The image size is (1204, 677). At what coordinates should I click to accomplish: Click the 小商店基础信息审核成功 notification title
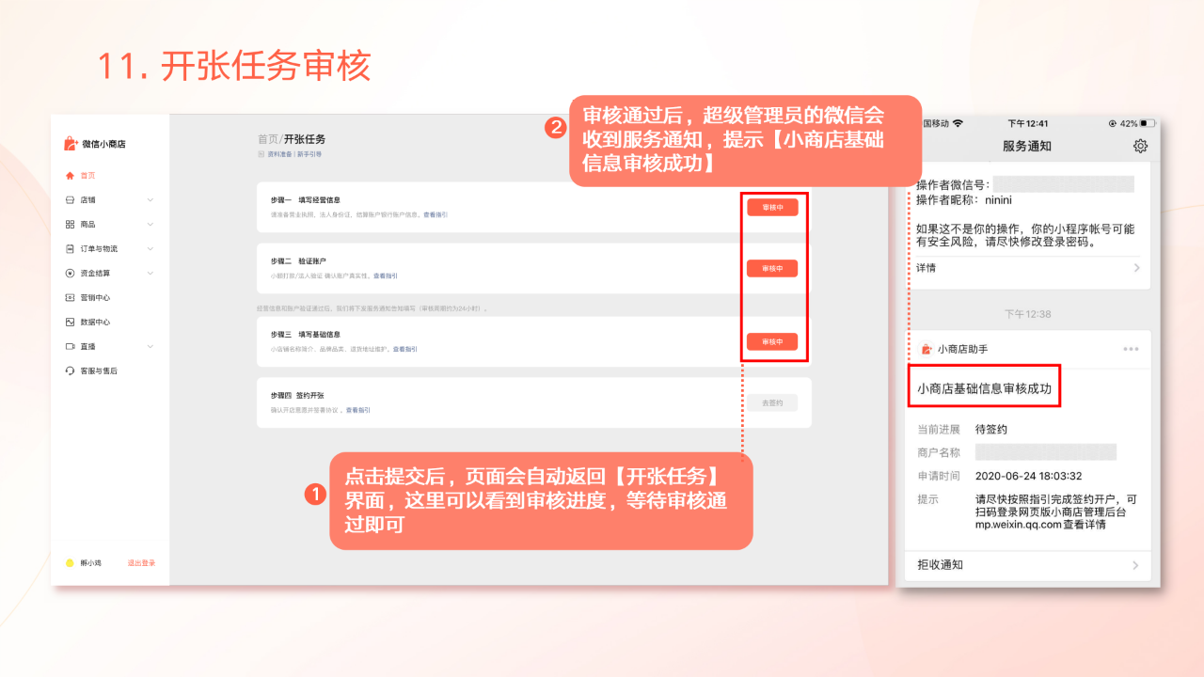coord(984,388)
